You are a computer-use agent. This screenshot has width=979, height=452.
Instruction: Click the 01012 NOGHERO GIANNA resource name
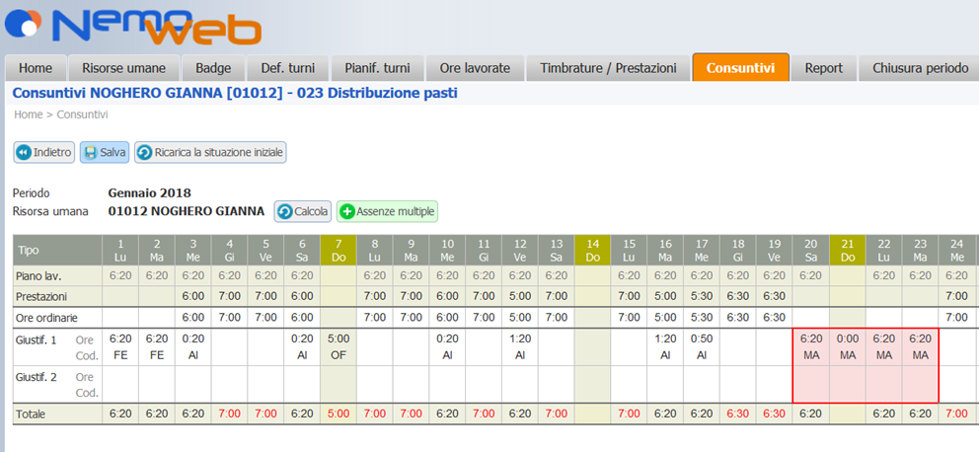tap(187, 211)
